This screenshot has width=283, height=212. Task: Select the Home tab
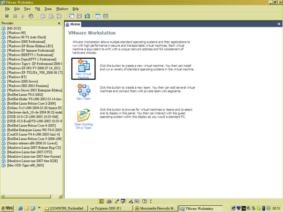point(73,24)
